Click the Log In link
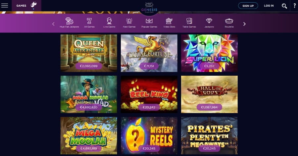The height and width of the screenshot is (156, 298). (x=269, y=6)
